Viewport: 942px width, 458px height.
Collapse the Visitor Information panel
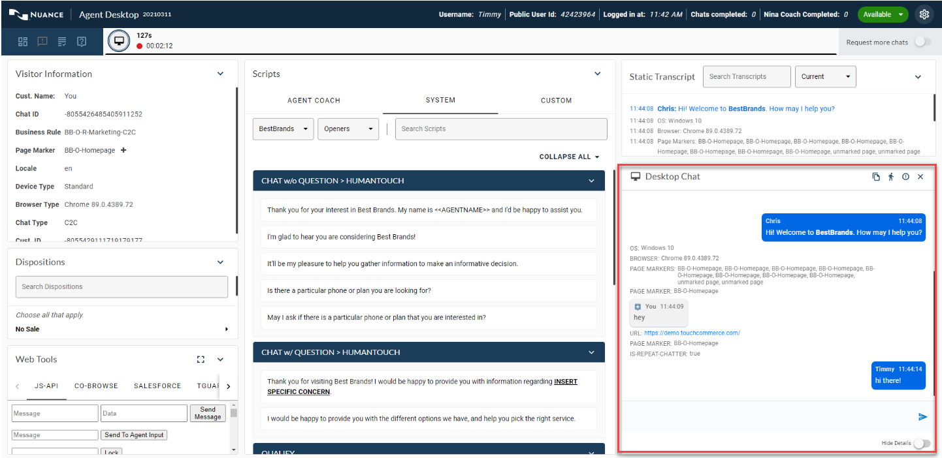(220, 74)
